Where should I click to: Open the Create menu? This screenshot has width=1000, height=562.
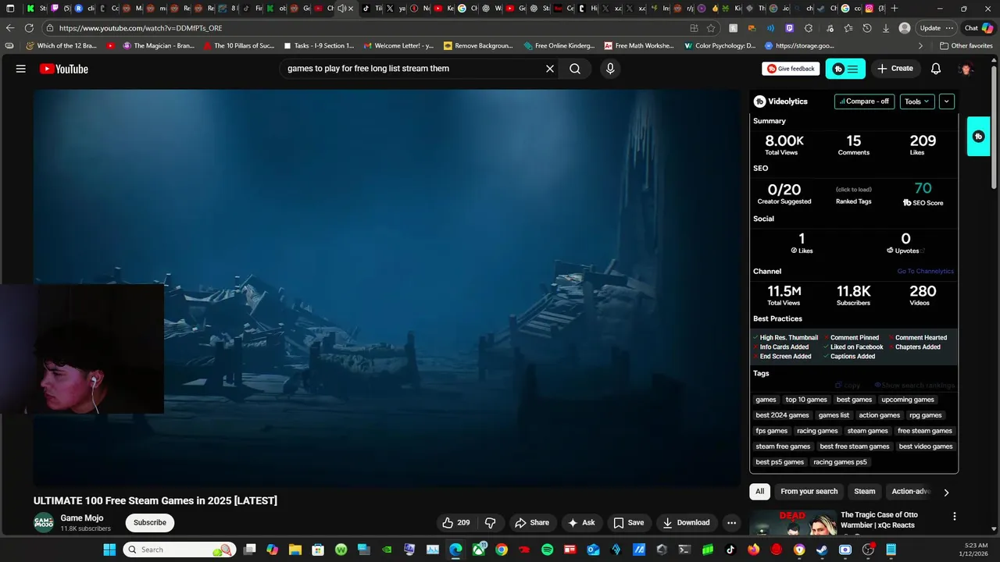pos(895,69)
